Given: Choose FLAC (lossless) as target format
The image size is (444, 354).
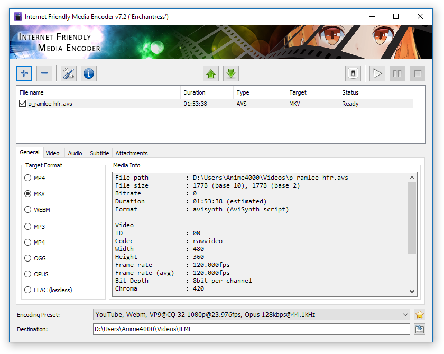Looking at the screenshot, I should click(27, 290).
